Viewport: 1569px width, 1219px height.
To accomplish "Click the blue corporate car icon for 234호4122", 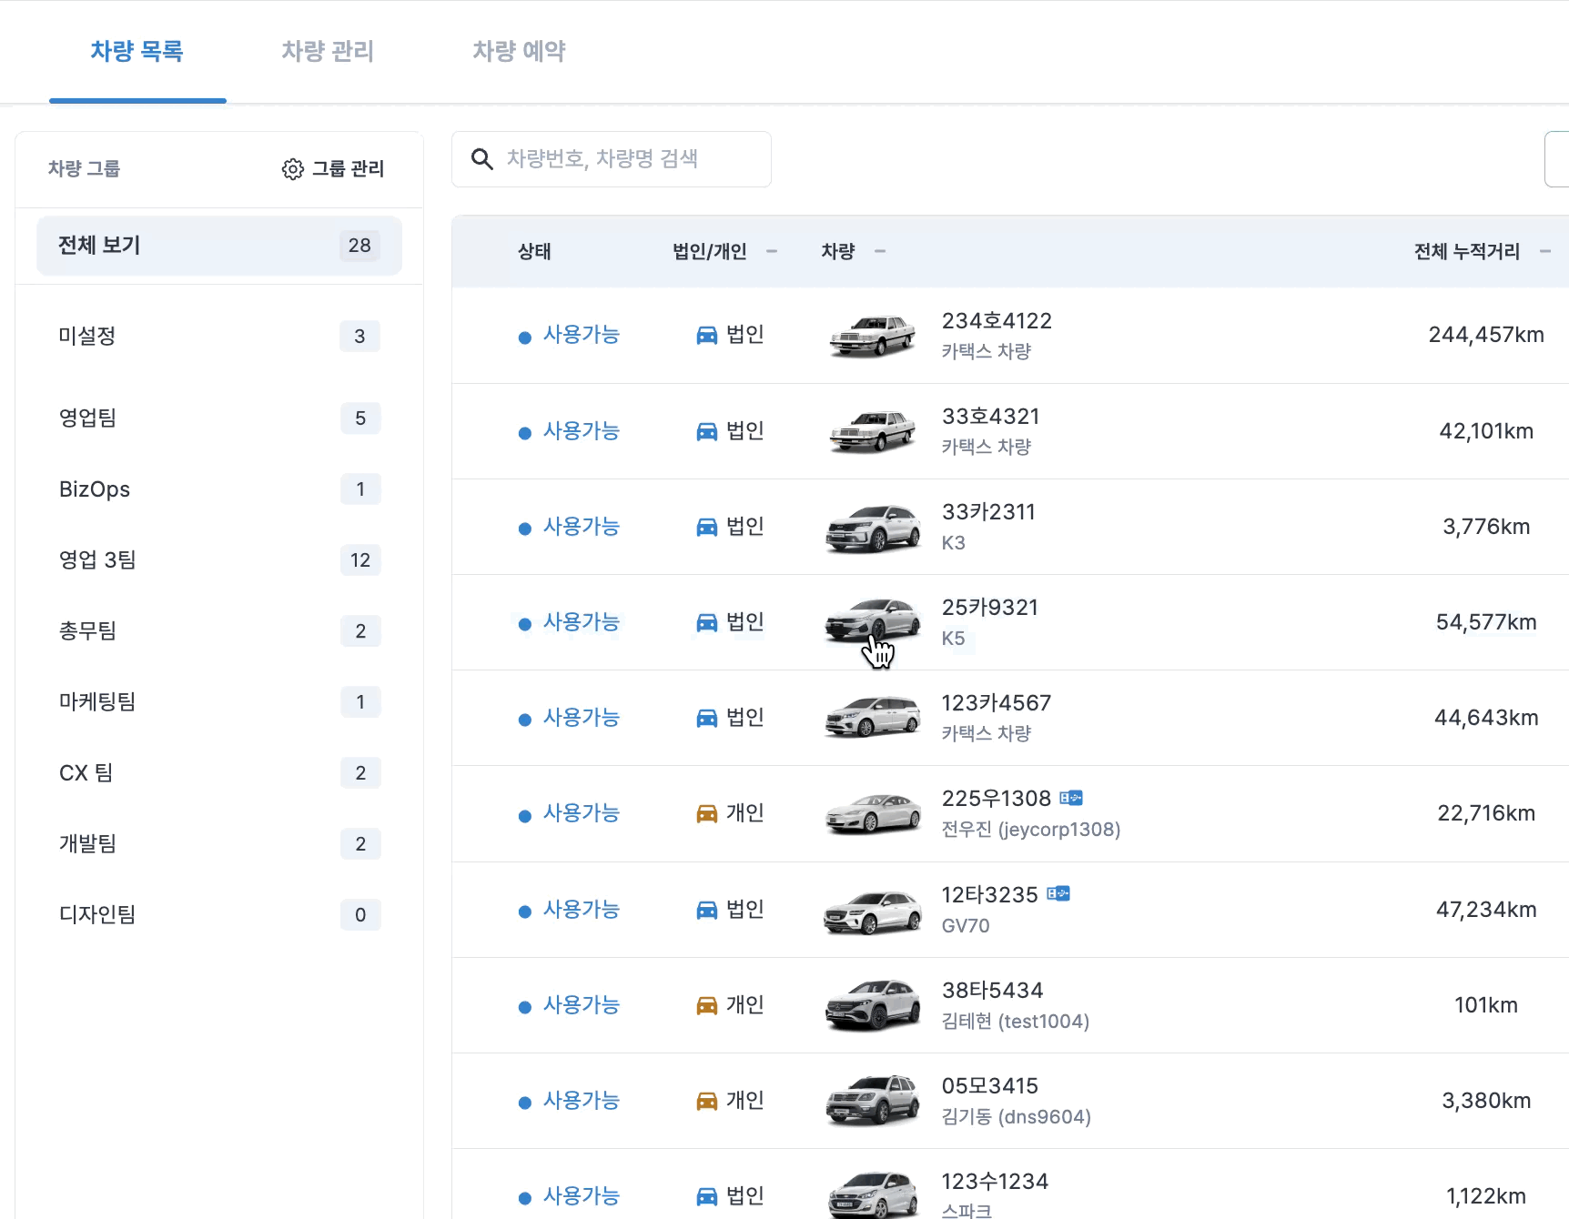I will pyautogui.click(x=706, y=336).
